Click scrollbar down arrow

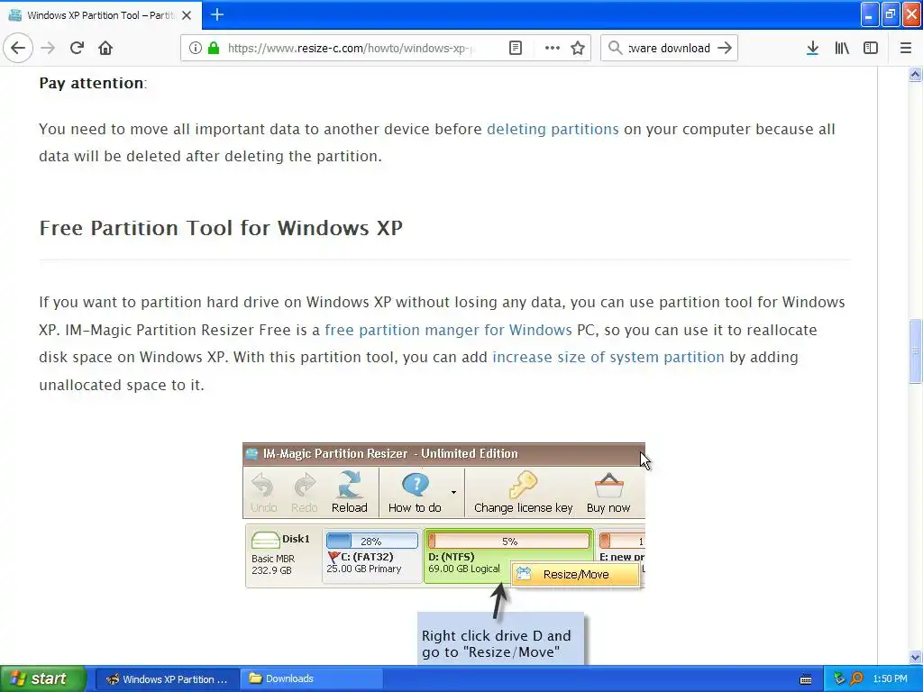pos(915,657)
